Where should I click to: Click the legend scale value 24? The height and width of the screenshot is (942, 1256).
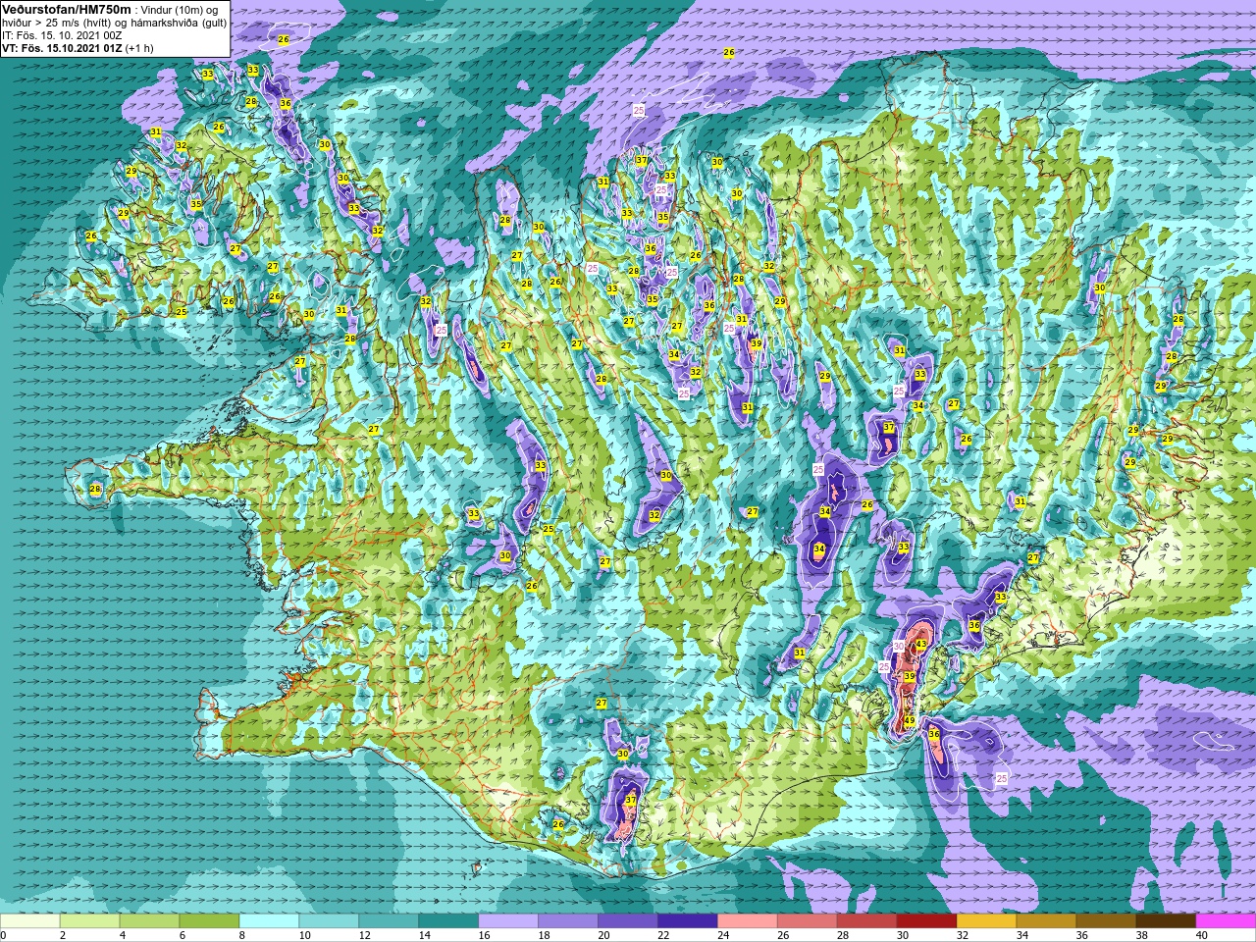pos(724,935)
